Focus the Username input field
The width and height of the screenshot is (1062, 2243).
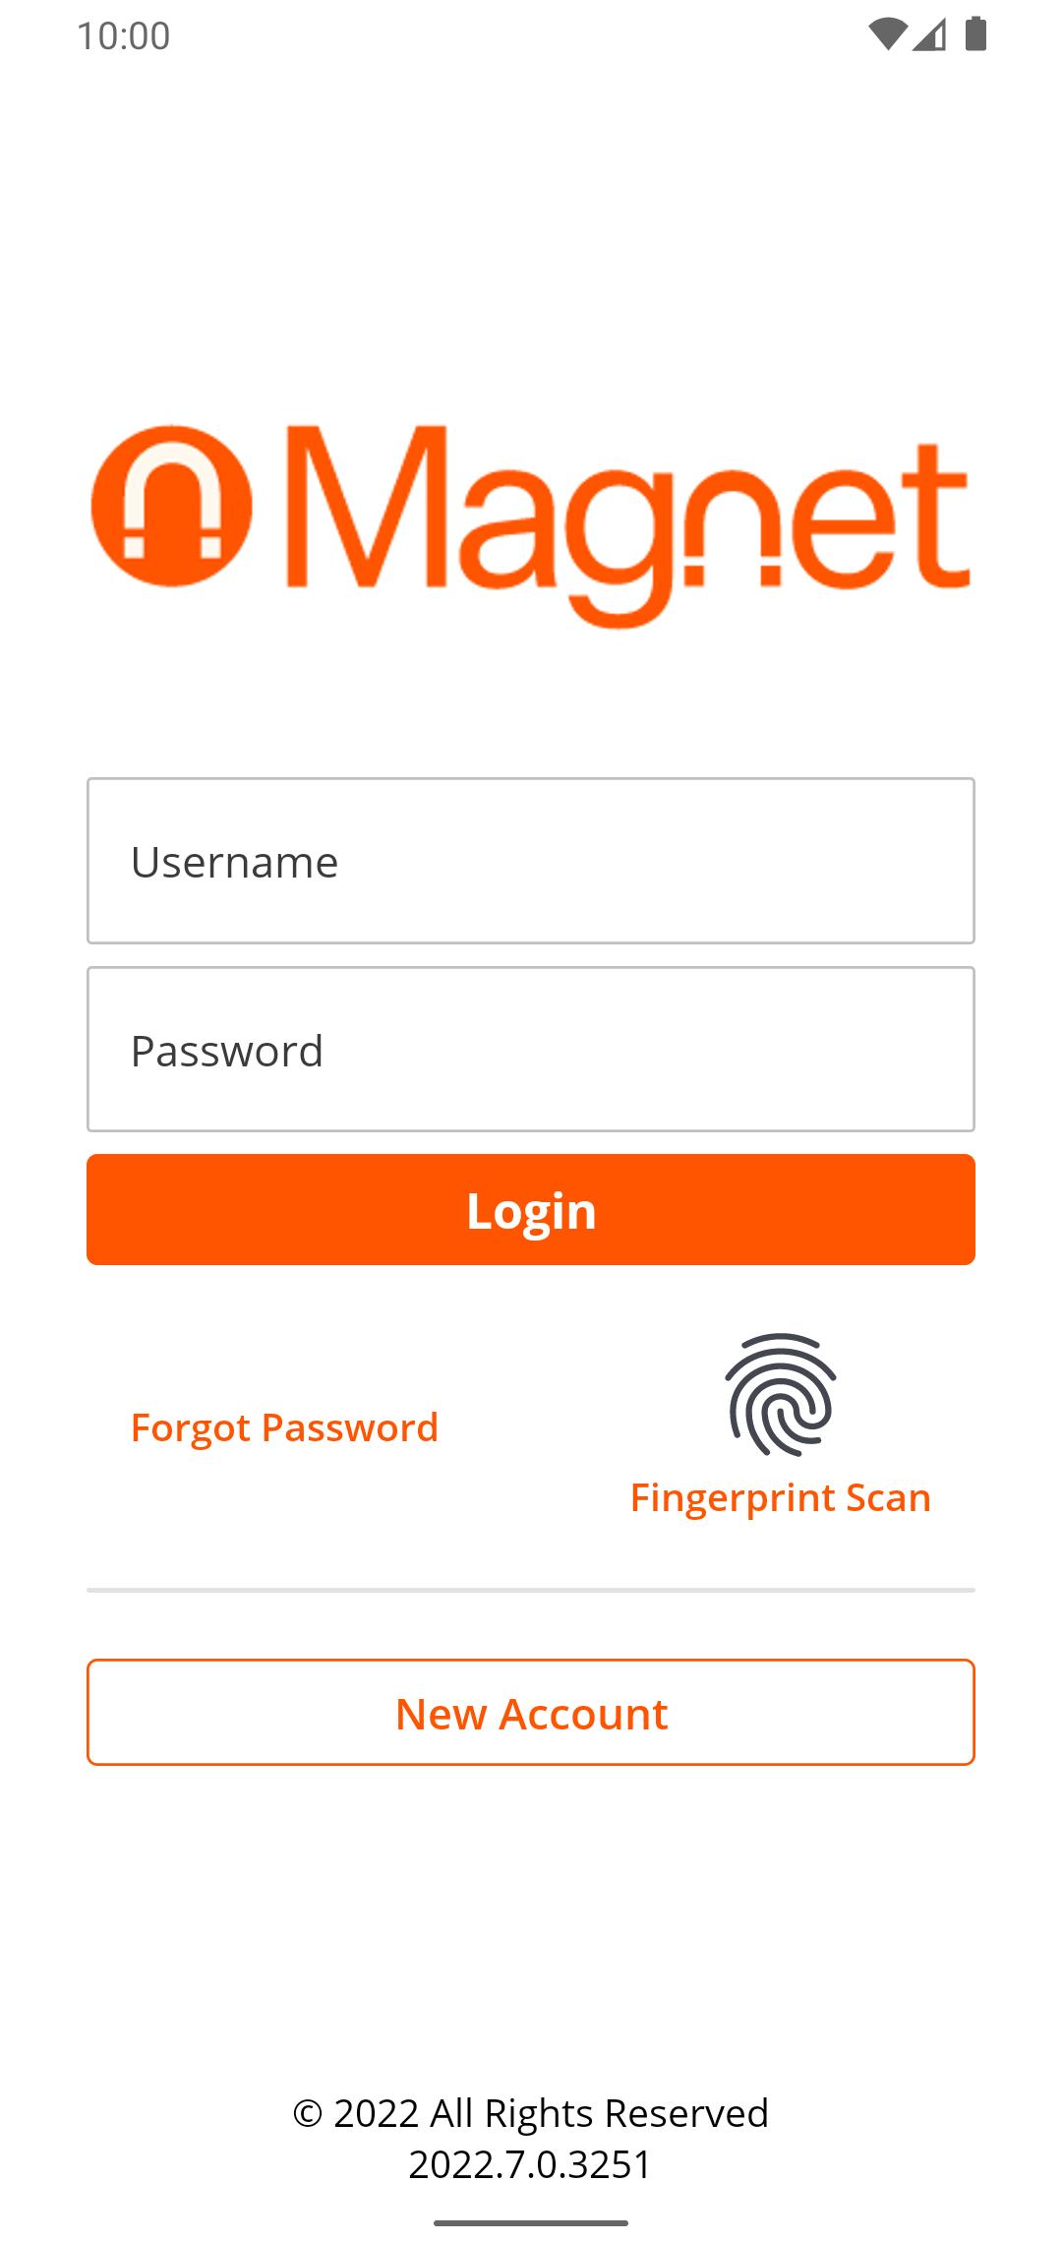coord(531,861)
